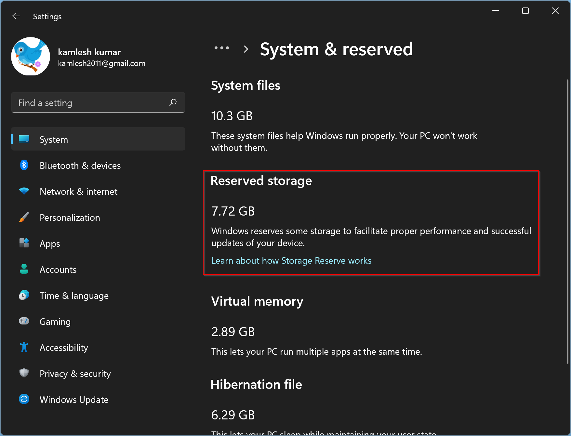This screenshot has height=436, width=571.
Task: Click the Network wifi icon
Action: click(24, 192)
